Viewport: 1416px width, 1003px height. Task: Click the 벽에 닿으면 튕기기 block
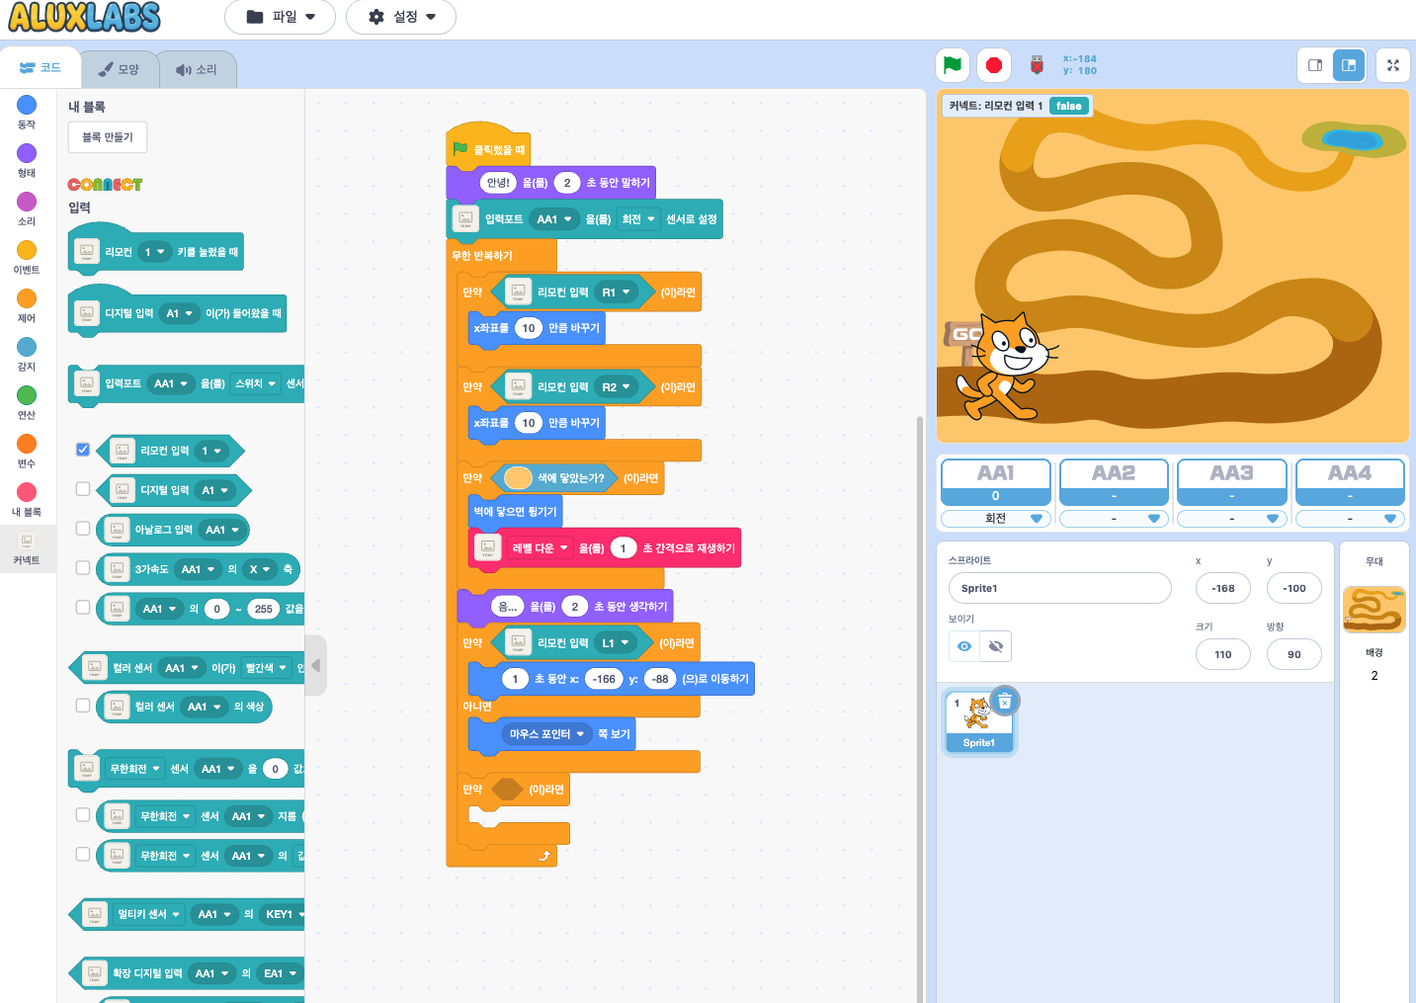tap(515, 512)
